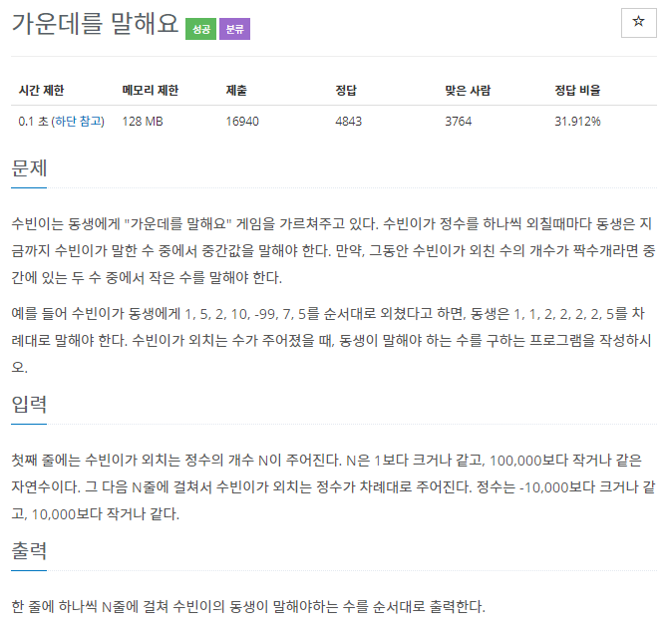Click the 제출 column header
This screenshot has height=630, width=669.
(x=236, y=91)
